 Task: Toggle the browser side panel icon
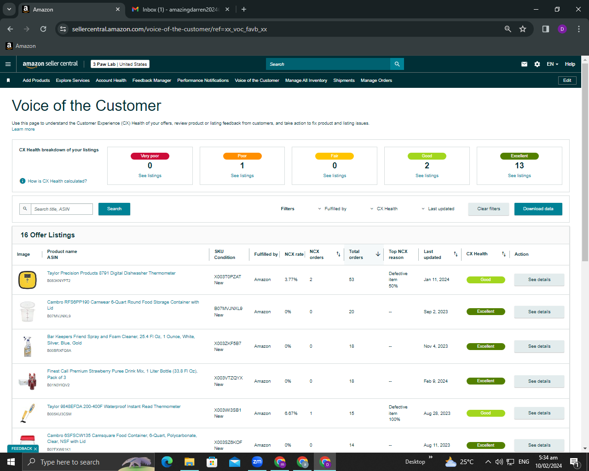pos(546,29)
